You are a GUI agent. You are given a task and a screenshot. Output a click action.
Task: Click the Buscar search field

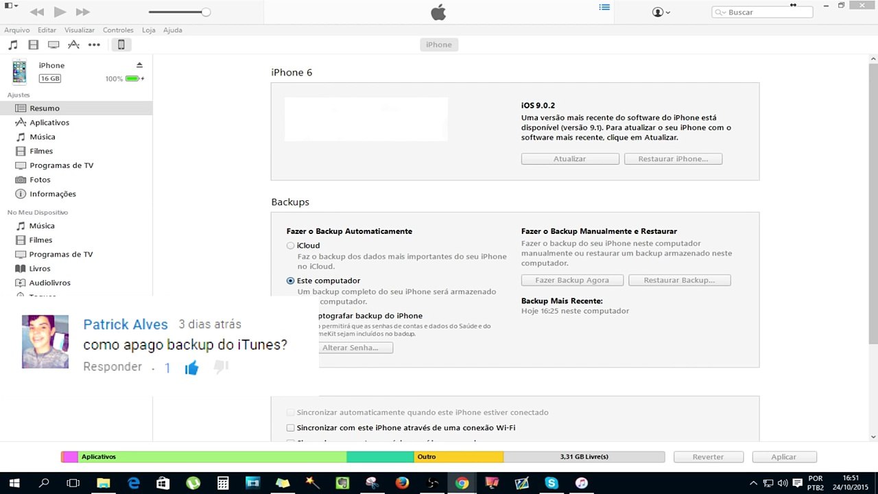click(x=762, y=12)
